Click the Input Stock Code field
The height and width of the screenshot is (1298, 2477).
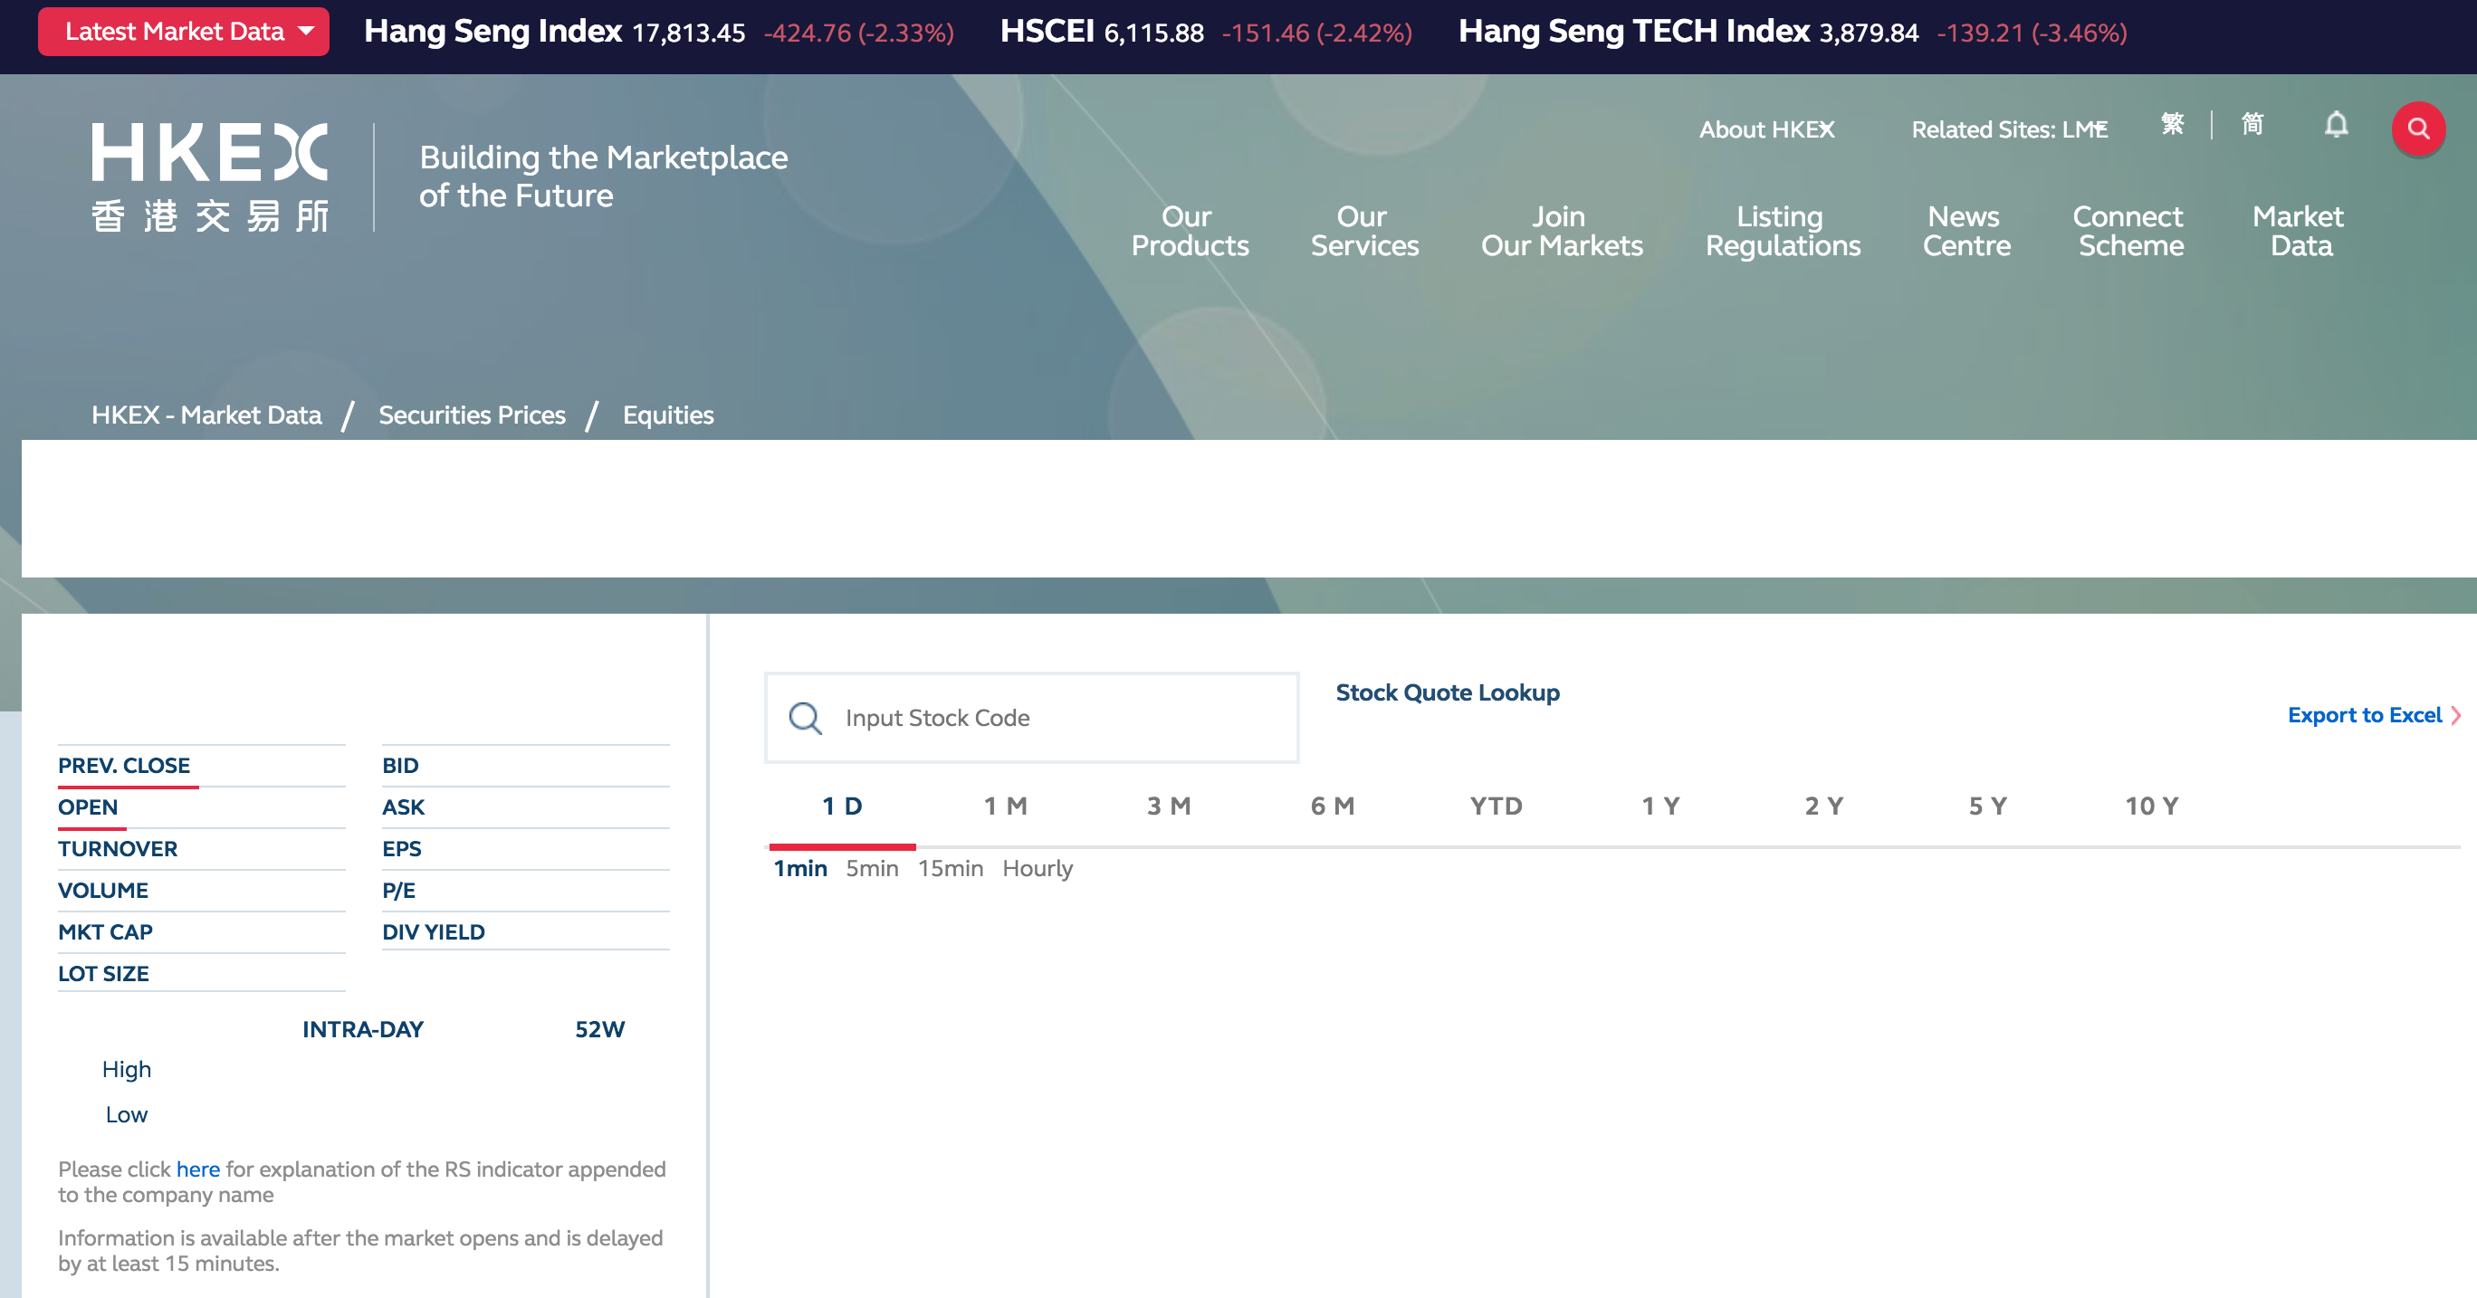1032,717
